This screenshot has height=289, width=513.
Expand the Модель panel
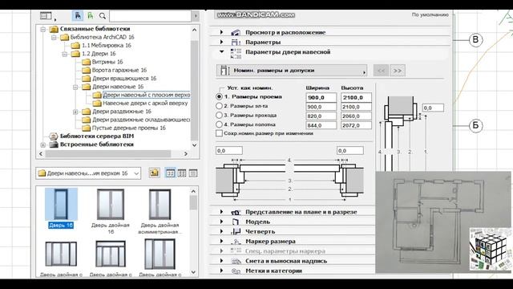tap(221, 222)
